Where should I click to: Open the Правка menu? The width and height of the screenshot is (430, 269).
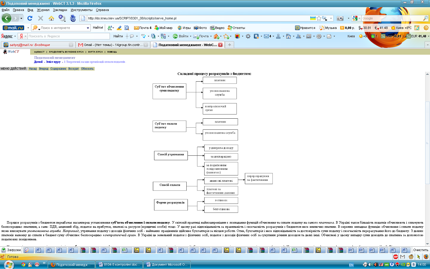(19, 10)
